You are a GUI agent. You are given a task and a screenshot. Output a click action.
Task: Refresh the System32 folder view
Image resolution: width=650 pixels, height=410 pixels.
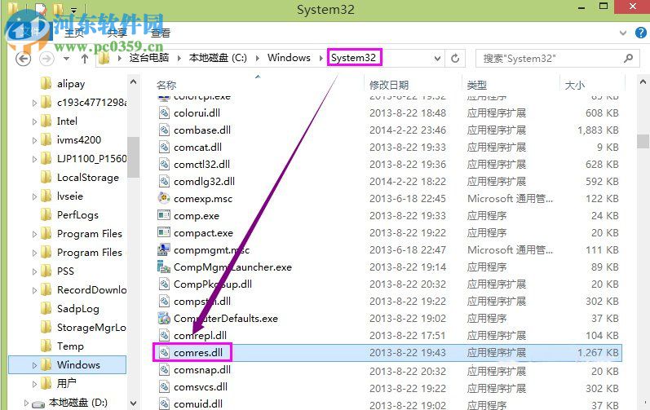coord(455,59)
